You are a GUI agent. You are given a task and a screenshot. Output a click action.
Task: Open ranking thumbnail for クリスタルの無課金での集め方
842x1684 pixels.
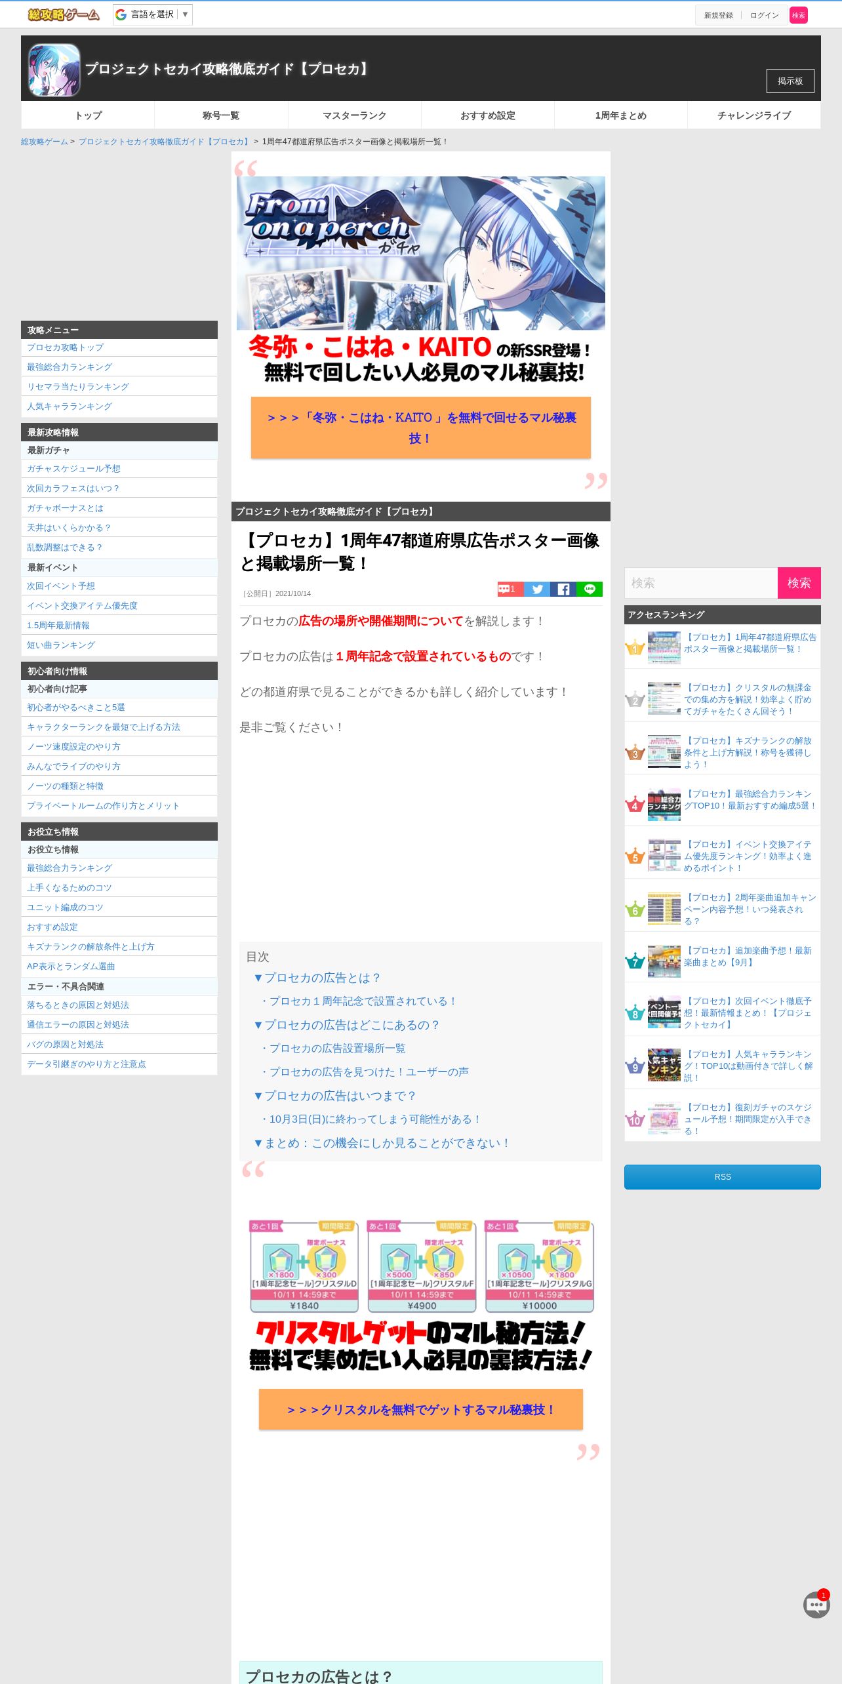coord(664,699)
